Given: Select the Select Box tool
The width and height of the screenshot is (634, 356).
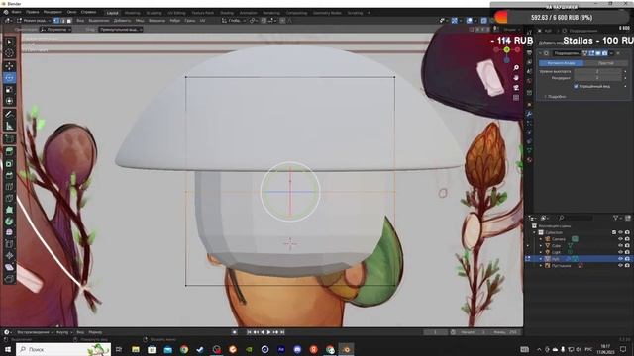Looking at the screenshot, I should coord(9,42).
